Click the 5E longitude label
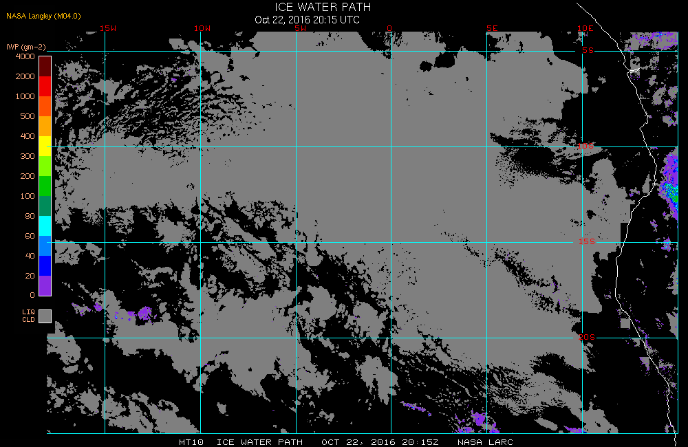The height and width of the screenshot is (447, 688). tap(493, 28)
